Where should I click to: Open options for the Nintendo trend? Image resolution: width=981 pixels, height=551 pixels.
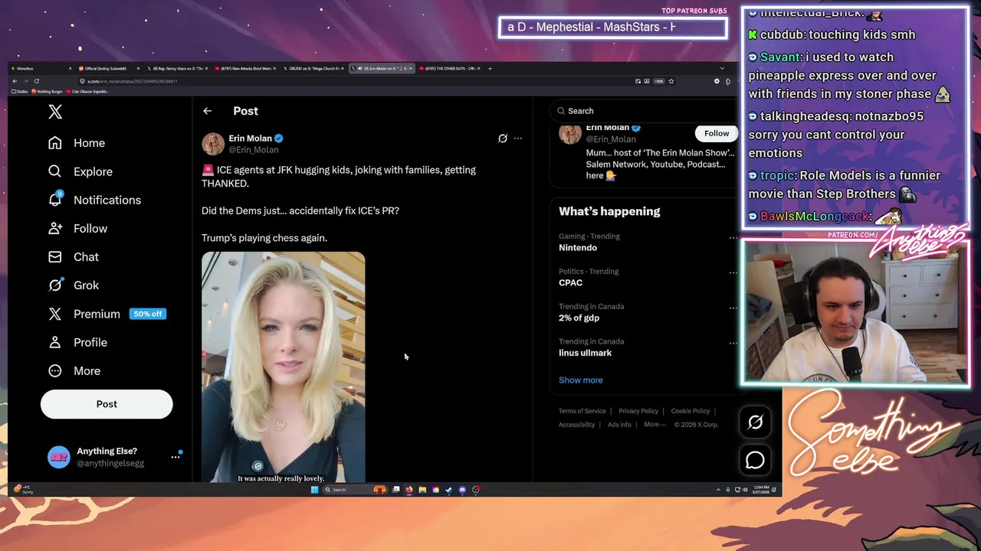733,237
